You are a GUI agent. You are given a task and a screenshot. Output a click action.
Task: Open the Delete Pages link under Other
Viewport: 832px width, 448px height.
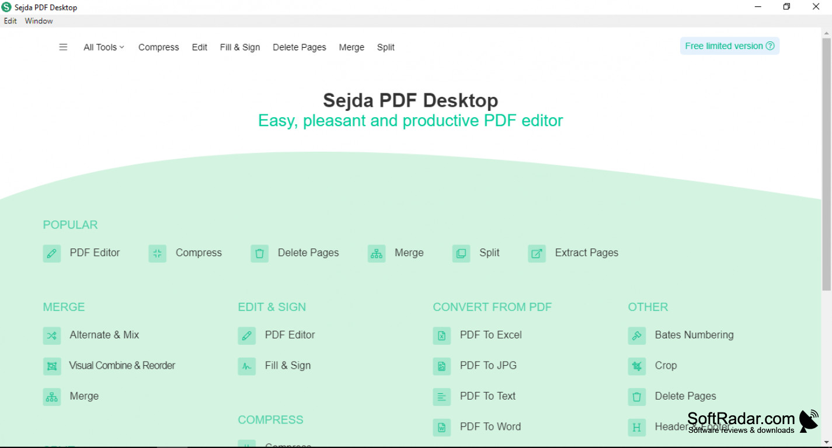[685, 396]
